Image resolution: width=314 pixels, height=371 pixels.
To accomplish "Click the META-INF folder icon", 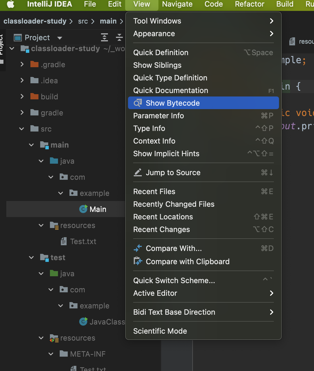I will (64, 353).
